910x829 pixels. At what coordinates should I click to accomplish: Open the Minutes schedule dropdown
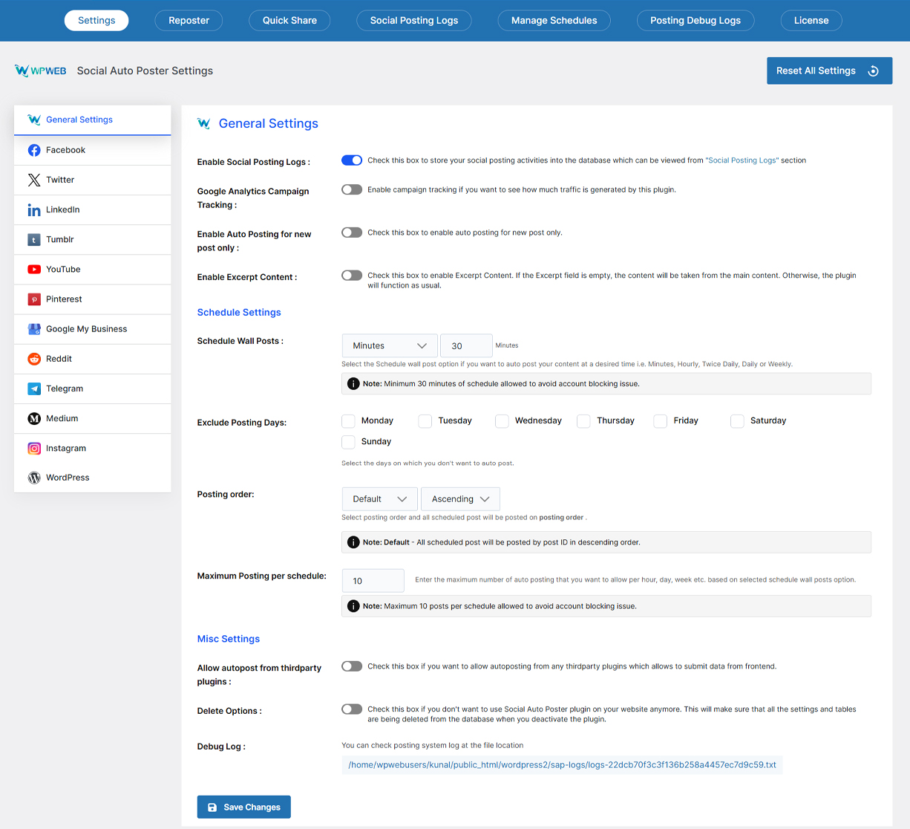click(390, 345)
